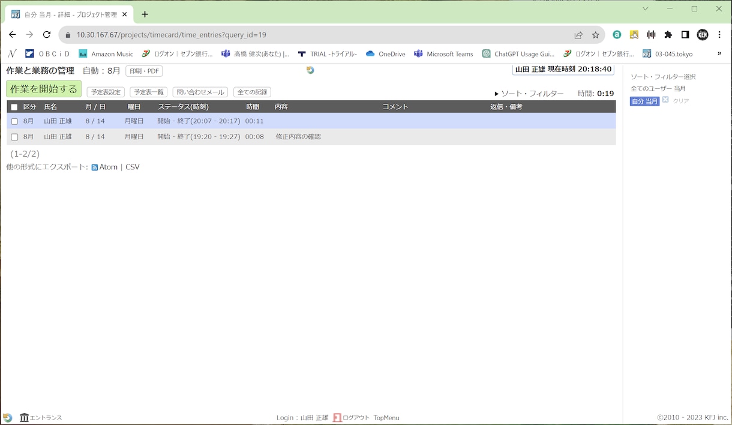The image size is (732, 425).
Task: Open the TRIAL -トライアル- bookmark
Action: click(328, 54)
